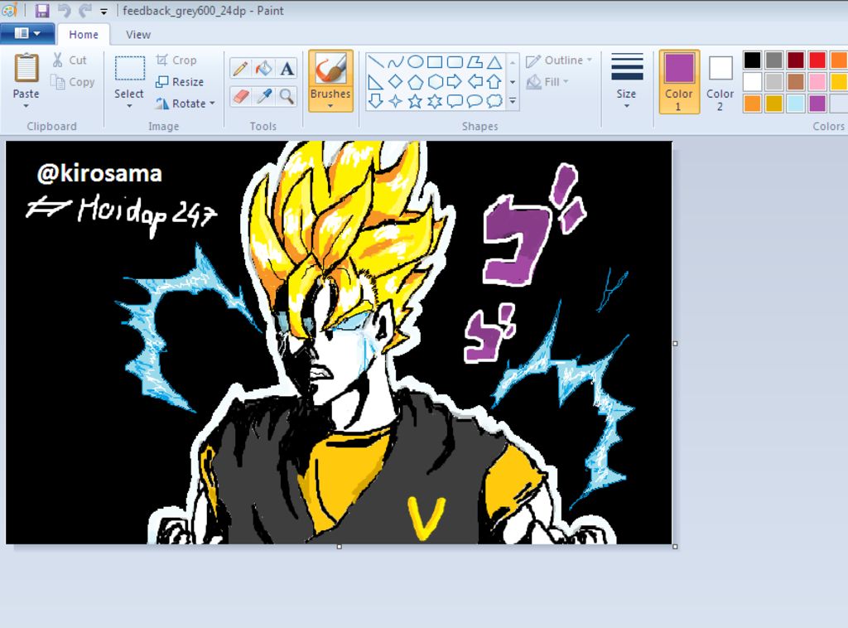Select the Rectangle shape
The image size is (848, 628).
tap(435, 62)
